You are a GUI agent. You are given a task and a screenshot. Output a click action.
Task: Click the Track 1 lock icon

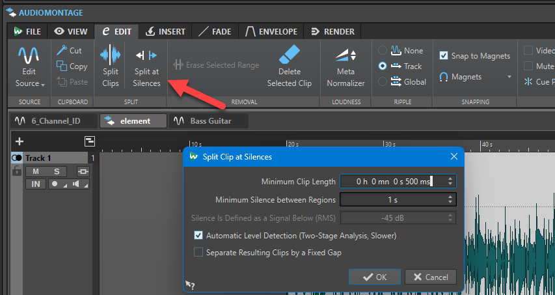[x=17, y=172]
